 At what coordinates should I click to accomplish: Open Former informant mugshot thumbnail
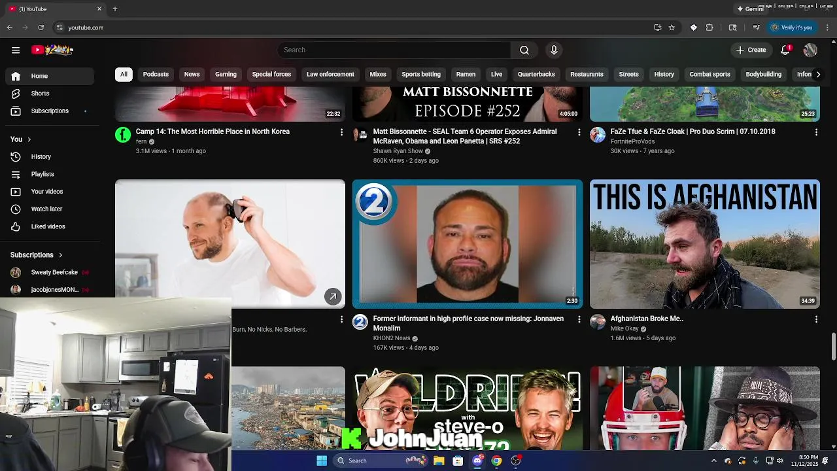pos(468,244)
